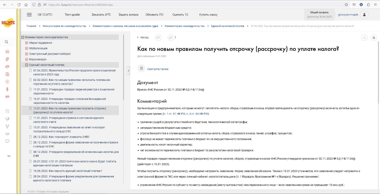
Task: Select 'Задать вопрос' in top menu
Action: (128, 14)
